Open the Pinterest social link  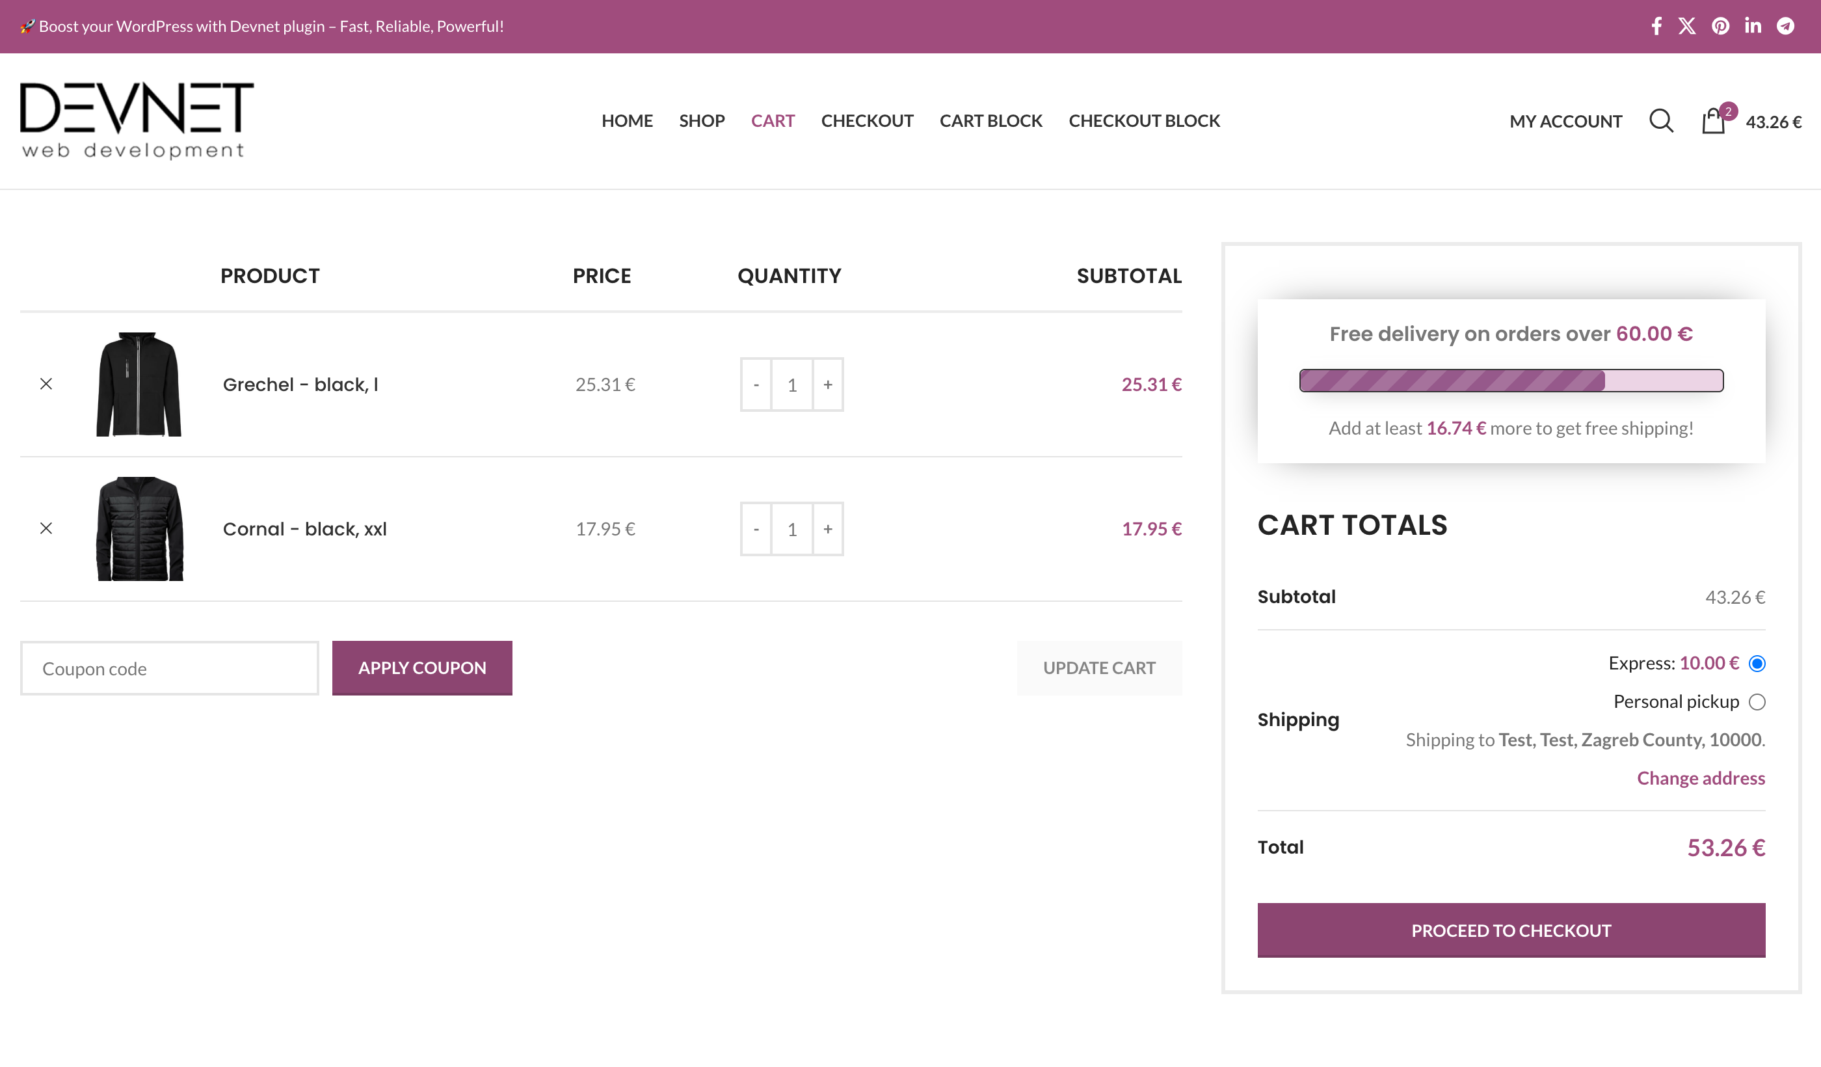[1720, 26]
